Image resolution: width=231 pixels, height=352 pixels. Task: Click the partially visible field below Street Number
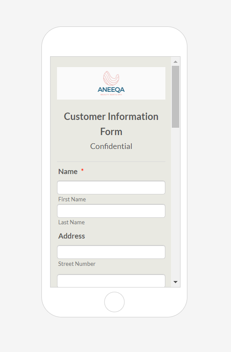point(111,281)
